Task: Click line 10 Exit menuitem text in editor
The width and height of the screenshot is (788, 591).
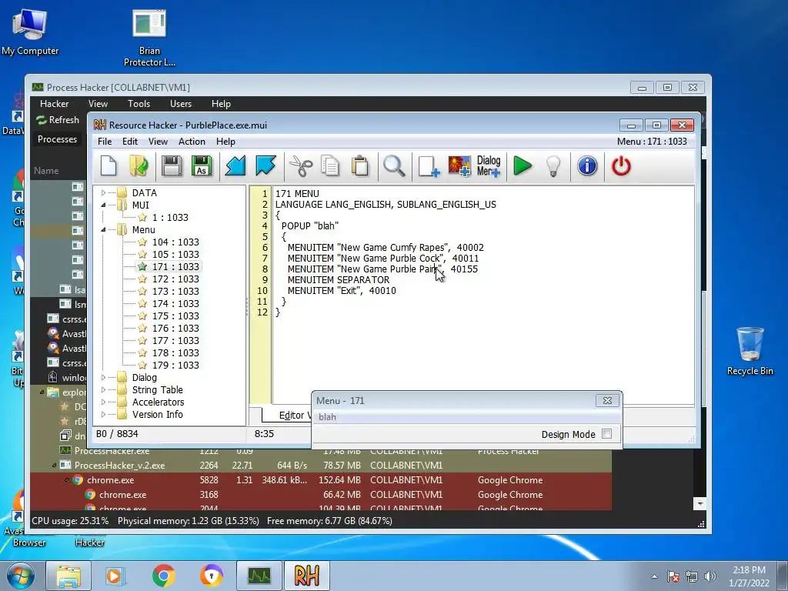Action: point(342,291)
